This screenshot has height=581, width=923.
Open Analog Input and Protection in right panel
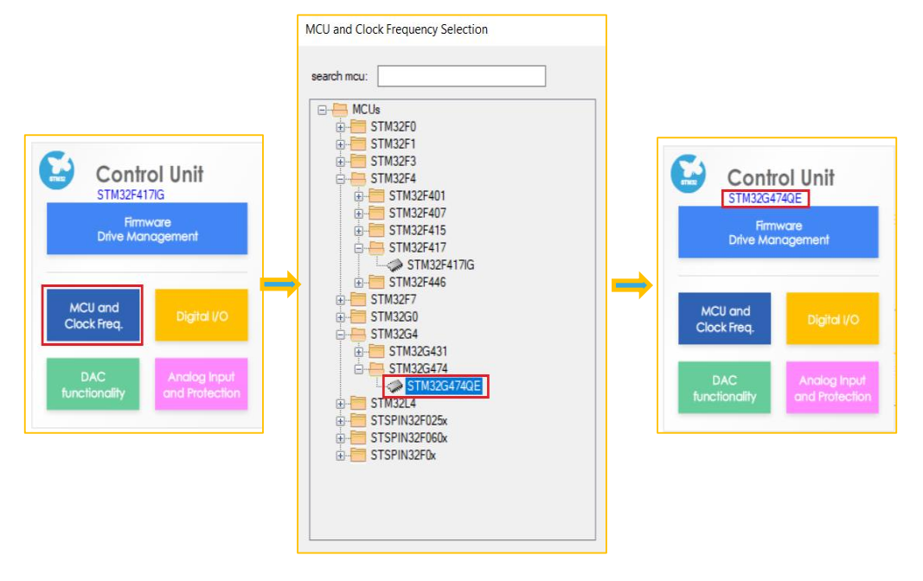[x=832, y=387]
